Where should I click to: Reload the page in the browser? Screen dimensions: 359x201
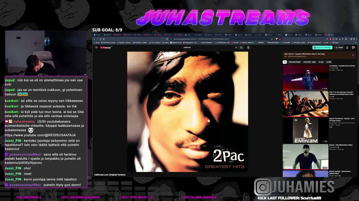(100, 39)
